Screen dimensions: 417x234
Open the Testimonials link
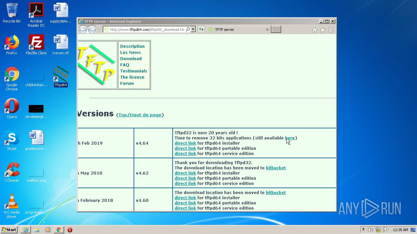click(134, 71)
